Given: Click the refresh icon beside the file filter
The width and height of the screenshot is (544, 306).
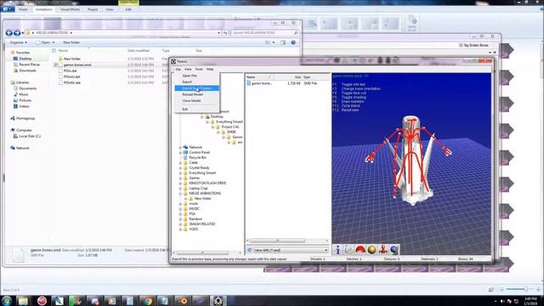Looking at the screenshot, I should click(x=249, y=250).
